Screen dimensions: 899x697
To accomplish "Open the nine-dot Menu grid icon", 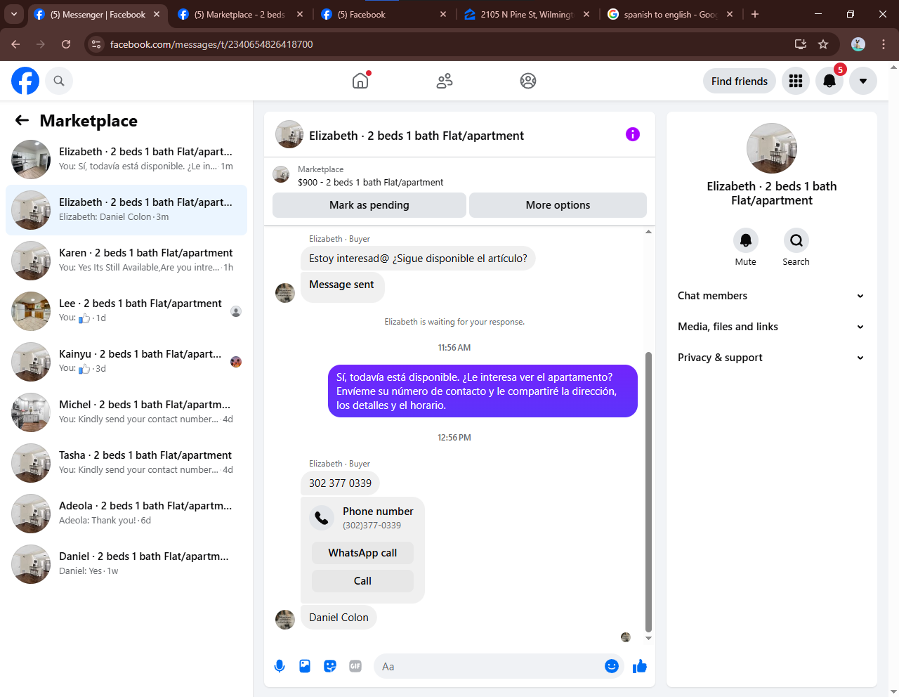I will pyautogui.click(x=796, y=81).
